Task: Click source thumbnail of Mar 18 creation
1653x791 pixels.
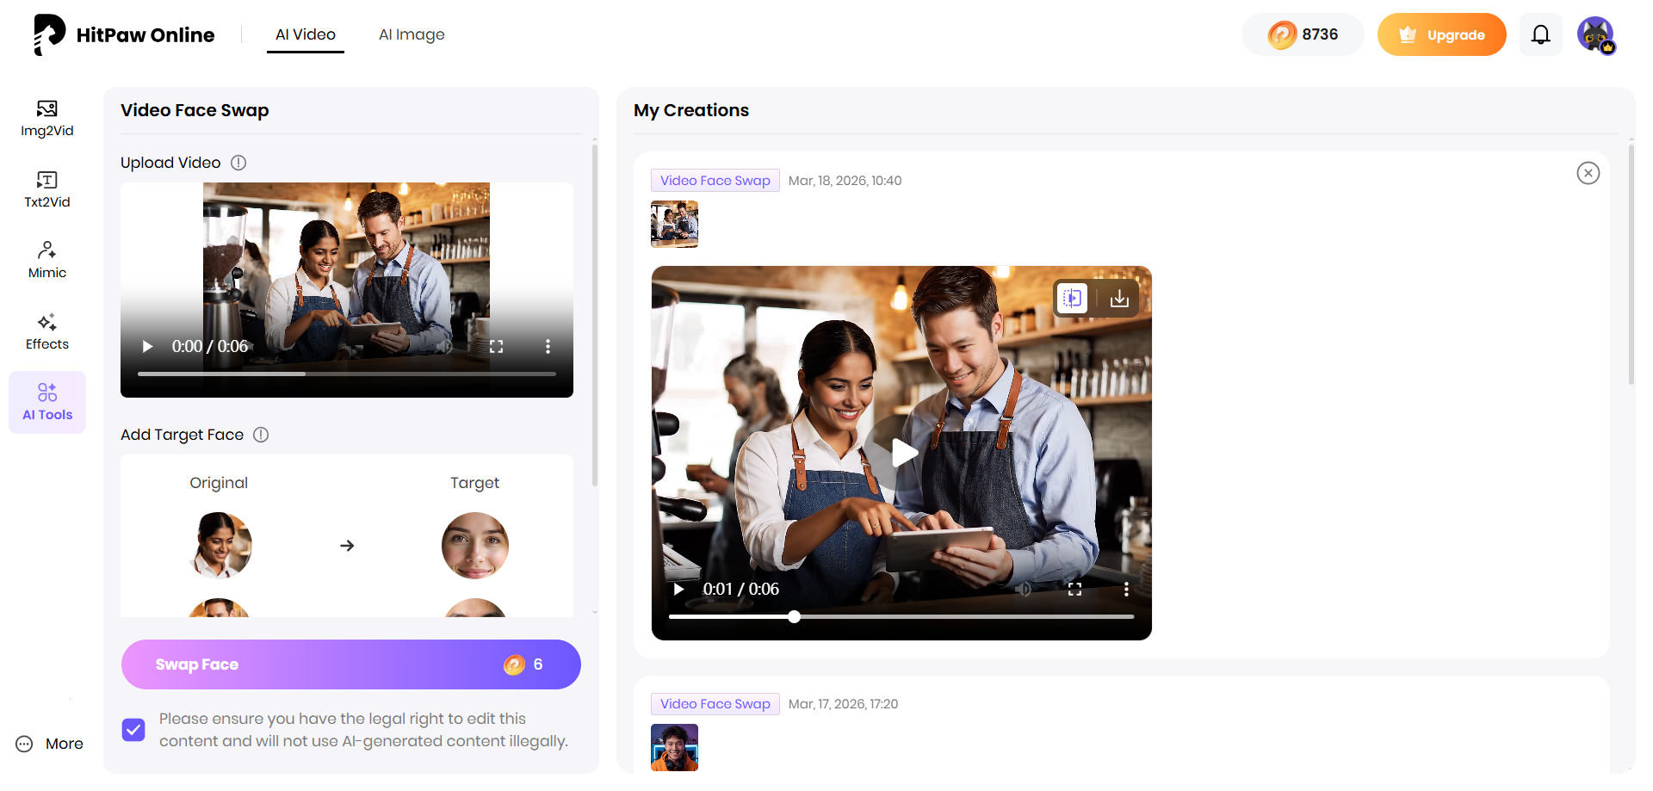Action: (675, 224)
